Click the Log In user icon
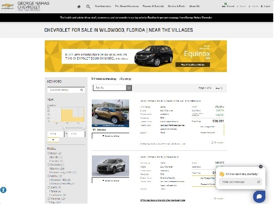The width and height of the screenshot is (274, 204). point(261,6)
